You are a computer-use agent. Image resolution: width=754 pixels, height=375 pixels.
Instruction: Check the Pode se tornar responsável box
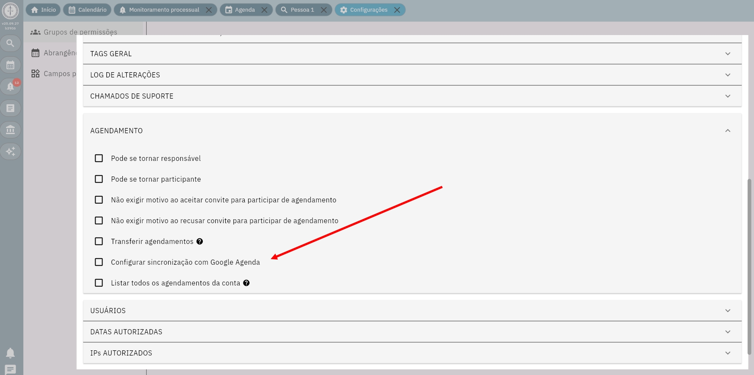pyautogui.click(x=99, y=158)
